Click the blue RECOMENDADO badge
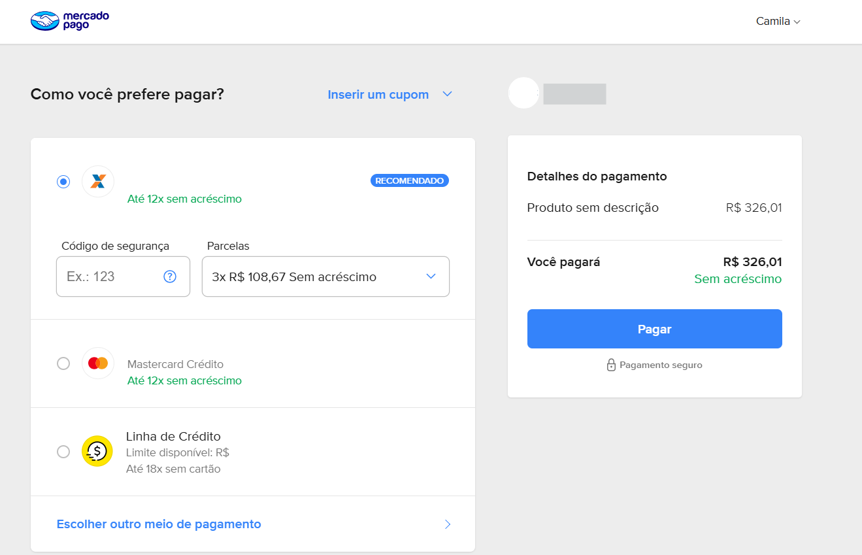The image size is (862, 555). click(409, 180)
